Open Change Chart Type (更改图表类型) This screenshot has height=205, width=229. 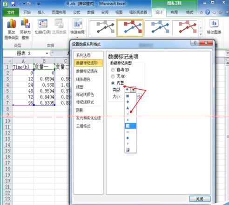tap(11, 29)
